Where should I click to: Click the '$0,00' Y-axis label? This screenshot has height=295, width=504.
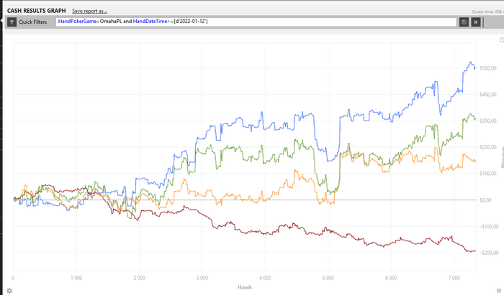(x=485, y=200)
